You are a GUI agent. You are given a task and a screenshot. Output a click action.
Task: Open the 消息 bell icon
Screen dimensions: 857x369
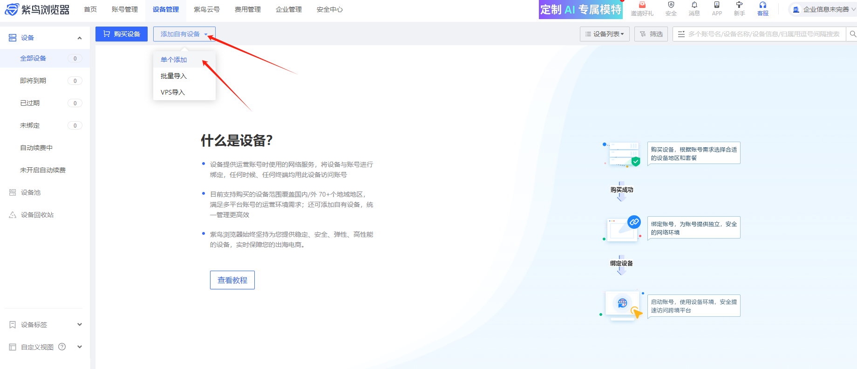(x=694, y=5)
